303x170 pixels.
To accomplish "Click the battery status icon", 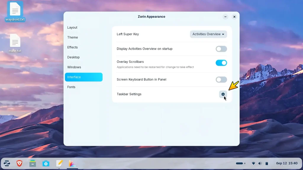I will coord(267,164).
